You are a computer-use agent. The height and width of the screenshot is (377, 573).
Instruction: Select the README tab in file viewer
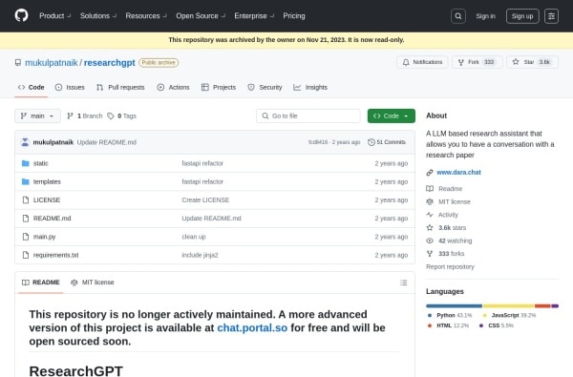[40, 283]
